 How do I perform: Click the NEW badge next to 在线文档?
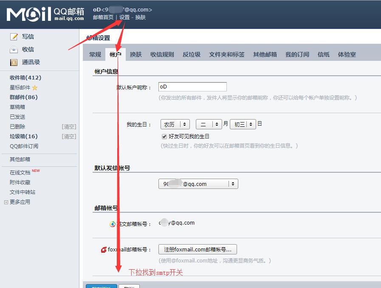(x=36, y=170)
